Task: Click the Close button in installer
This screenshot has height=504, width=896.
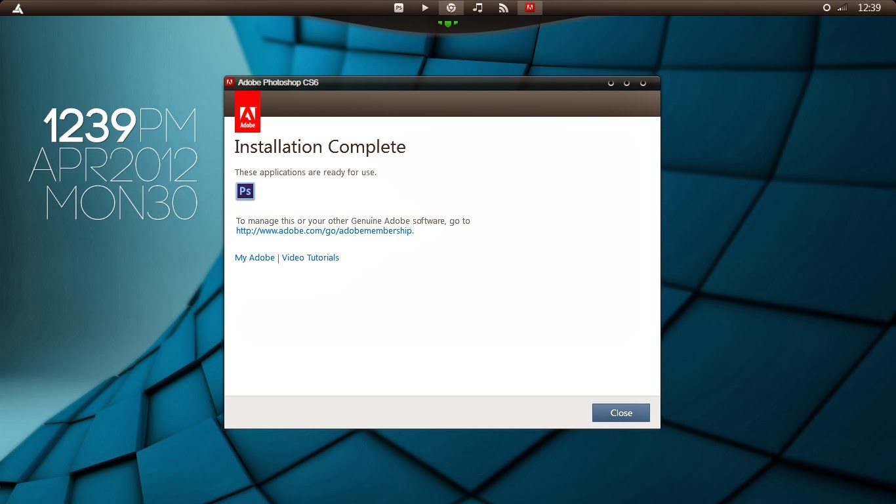Action: pyautogui.click(x=621, y=413)
